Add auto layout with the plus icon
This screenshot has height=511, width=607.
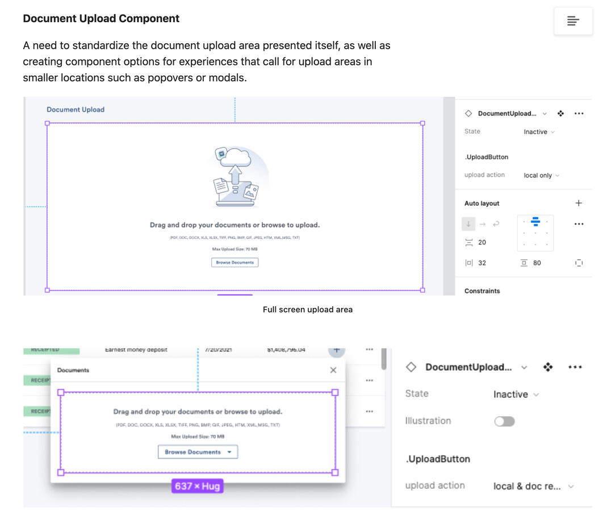coord(579,203)
